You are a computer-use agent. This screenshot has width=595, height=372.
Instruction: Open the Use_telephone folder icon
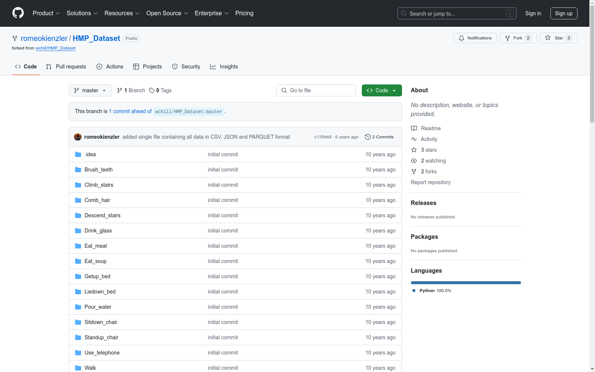coord(78,353)
